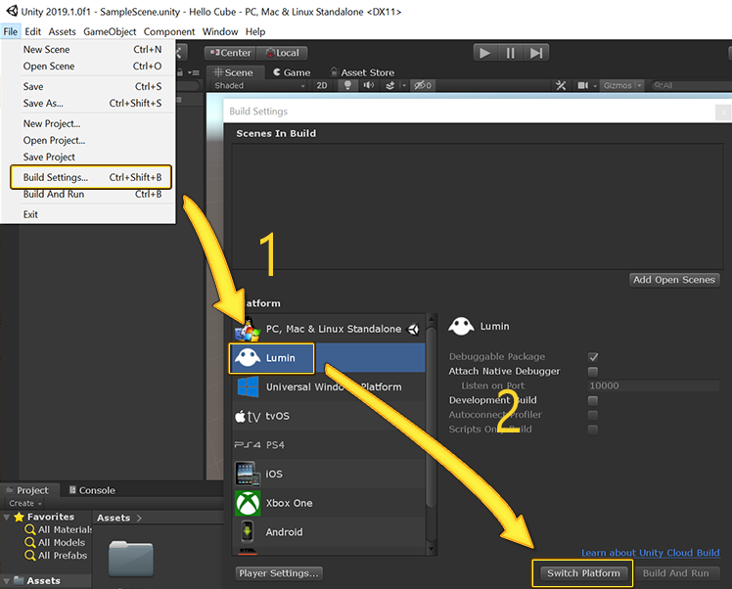Toggle scene lighting bulb icon
Viewport: 732px width, 589px height.
tap(347, 85)
